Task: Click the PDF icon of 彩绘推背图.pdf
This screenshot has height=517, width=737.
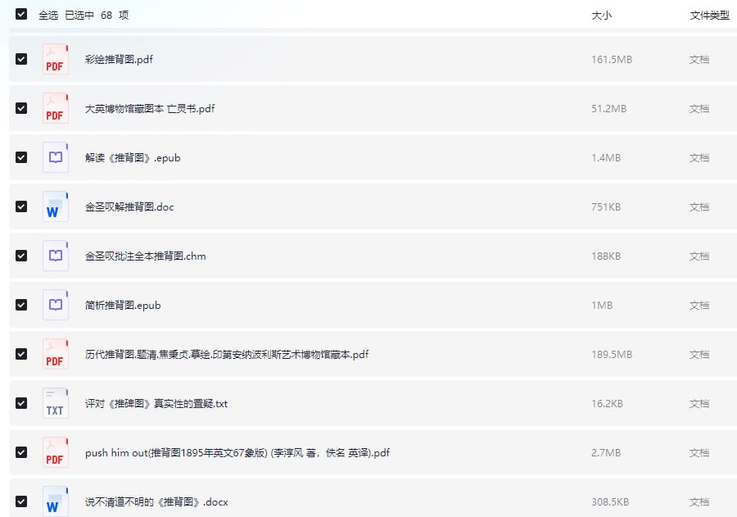Action: (x=56, y=59)
